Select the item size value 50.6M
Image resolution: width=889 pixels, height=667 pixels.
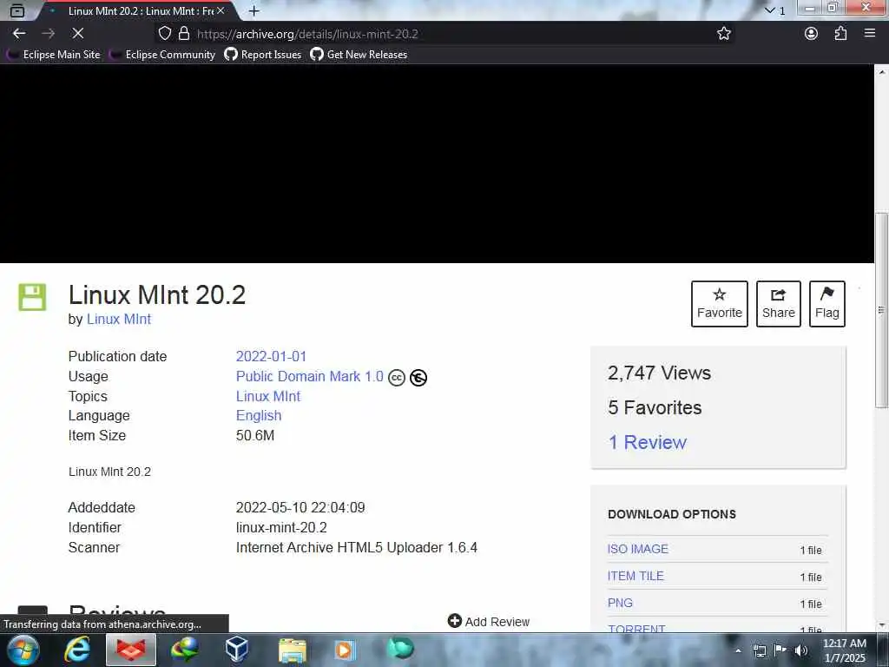[255, 435]
